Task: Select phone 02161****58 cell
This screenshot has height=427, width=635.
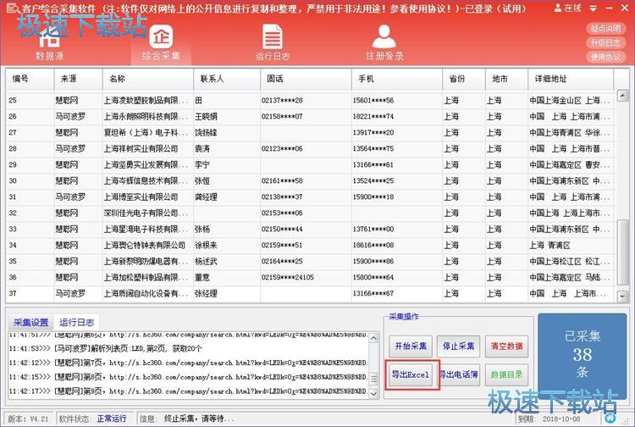Action: [282, 180]
